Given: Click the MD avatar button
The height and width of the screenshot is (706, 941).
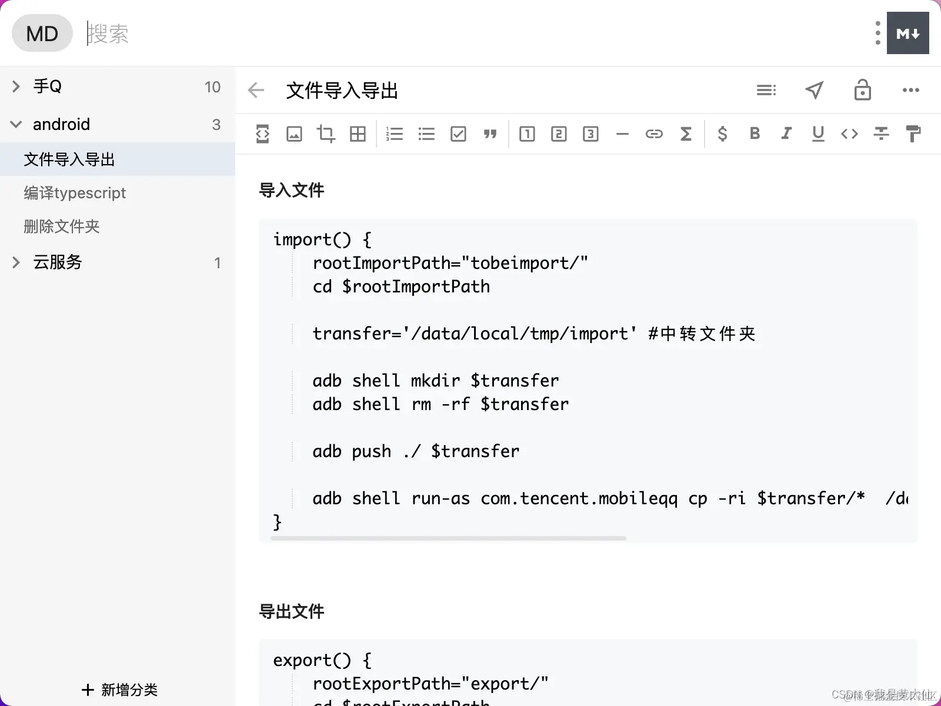Looking at the screenshot, I should coord(42,34).
